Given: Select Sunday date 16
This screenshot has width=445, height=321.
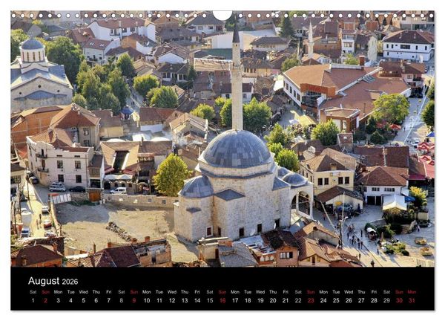Looking at the screenshot, I should [x=222, y=300].
